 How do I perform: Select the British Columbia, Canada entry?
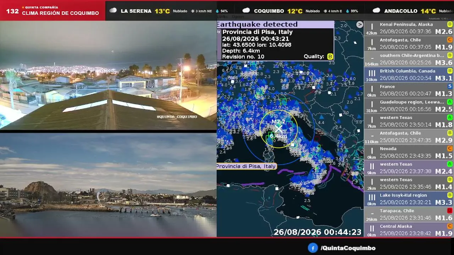(409, 75)
